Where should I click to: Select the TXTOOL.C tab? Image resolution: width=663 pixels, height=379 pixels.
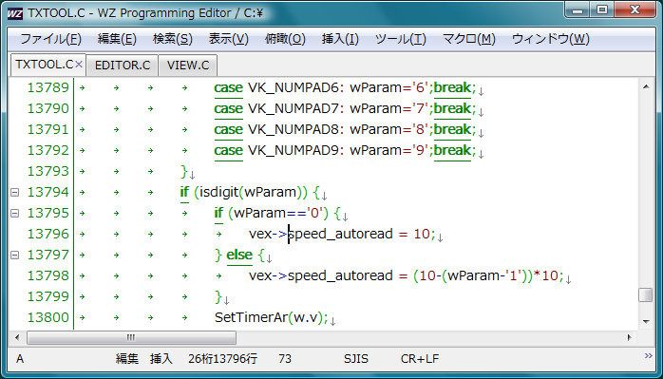(44, 65)
